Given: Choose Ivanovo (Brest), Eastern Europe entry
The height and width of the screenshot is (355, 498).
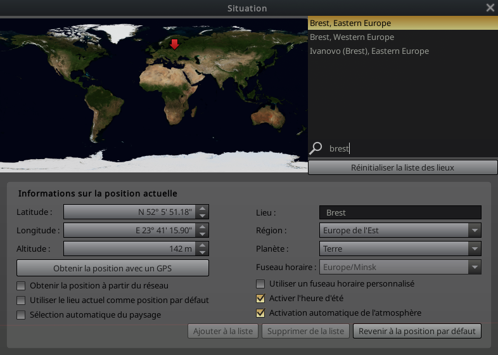Looking at the screenshot, I should (369, 51).
